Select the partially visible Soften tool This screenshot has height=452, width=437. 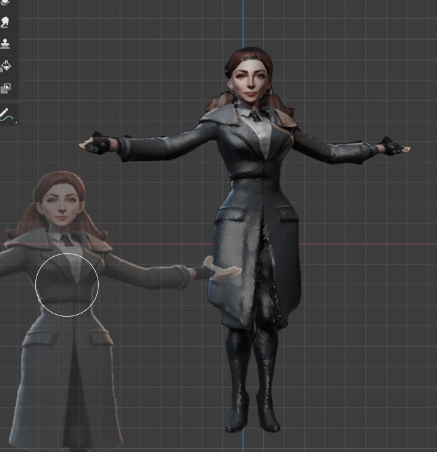point(6,3)
